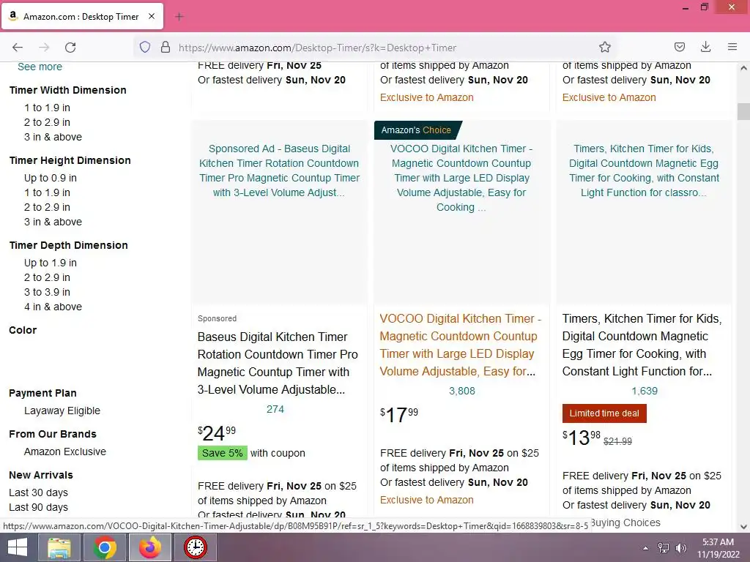Viewport: 750px width, 562px height.
Task: View the 274 ratings for Baseus timer
Action: pos(275,409)
